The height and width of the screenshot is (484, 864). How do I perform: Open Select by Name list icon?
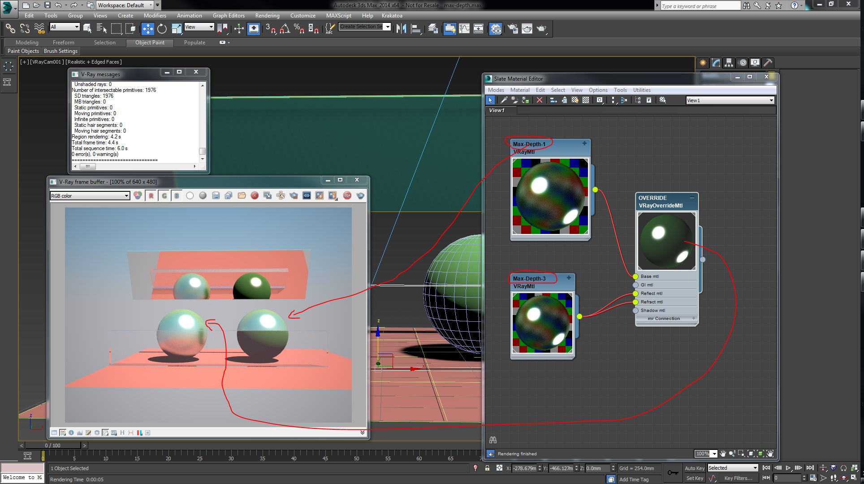102,29
